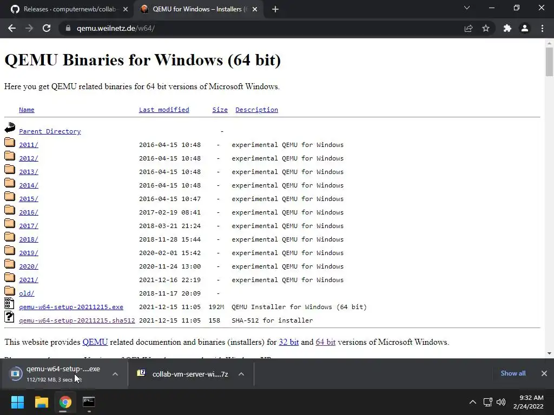The height and width of the screenshot is (415, 554).
Task: Close the QEMU for Windows tab
Action: tap(255, 9)
